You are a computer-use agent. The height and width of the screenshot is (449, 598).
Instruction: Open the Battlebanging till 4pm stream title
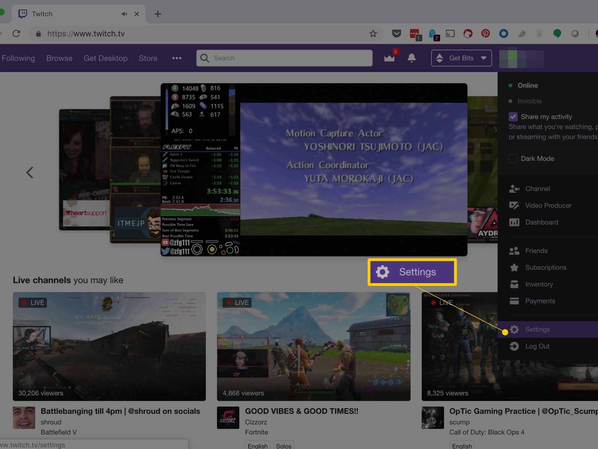[x=120, y=411]
